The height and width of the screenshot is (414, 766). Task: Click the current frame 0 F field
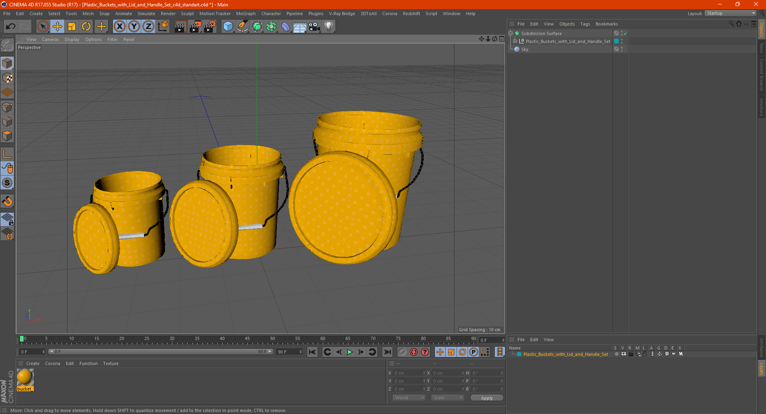pos(32,352)
